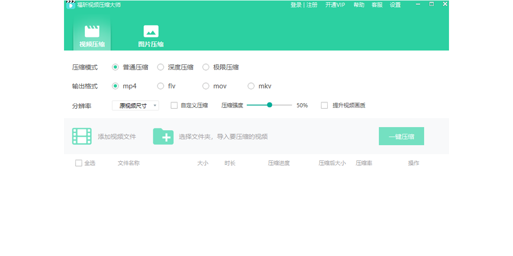Enable the 自定义压缩 checkbox

coord(174,105)
